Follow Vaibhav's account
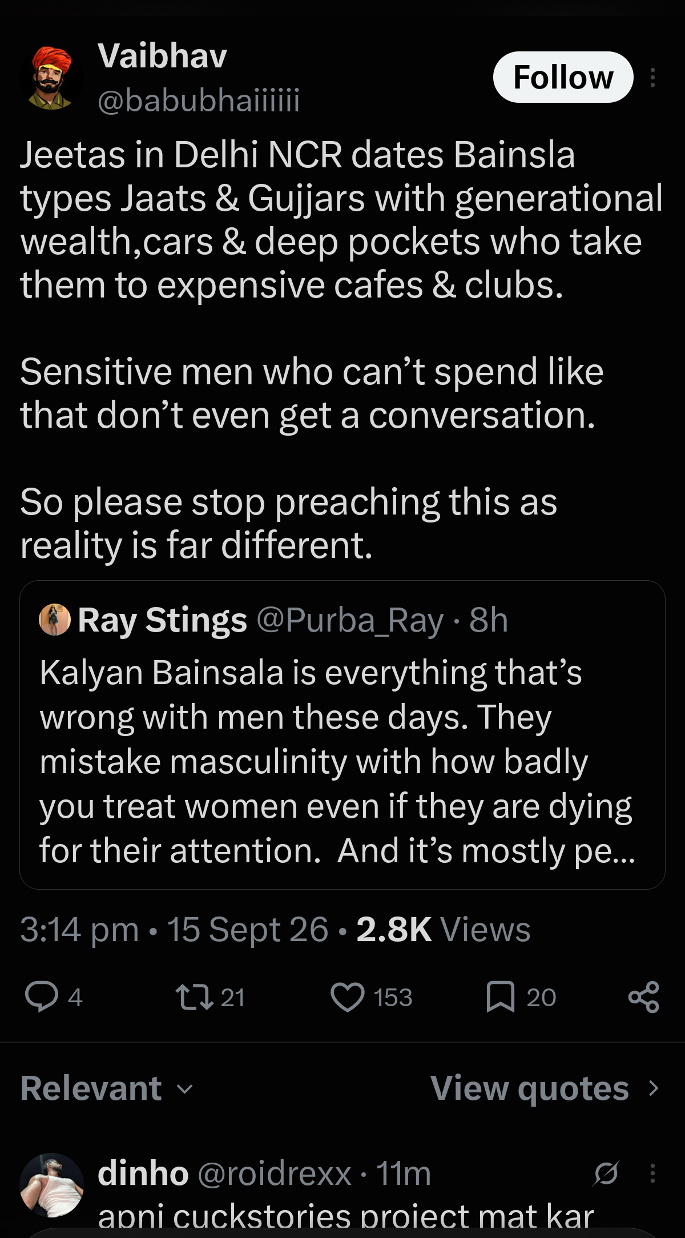The image size is (685, 1238). pyautogui.click(x=563, y=77)
